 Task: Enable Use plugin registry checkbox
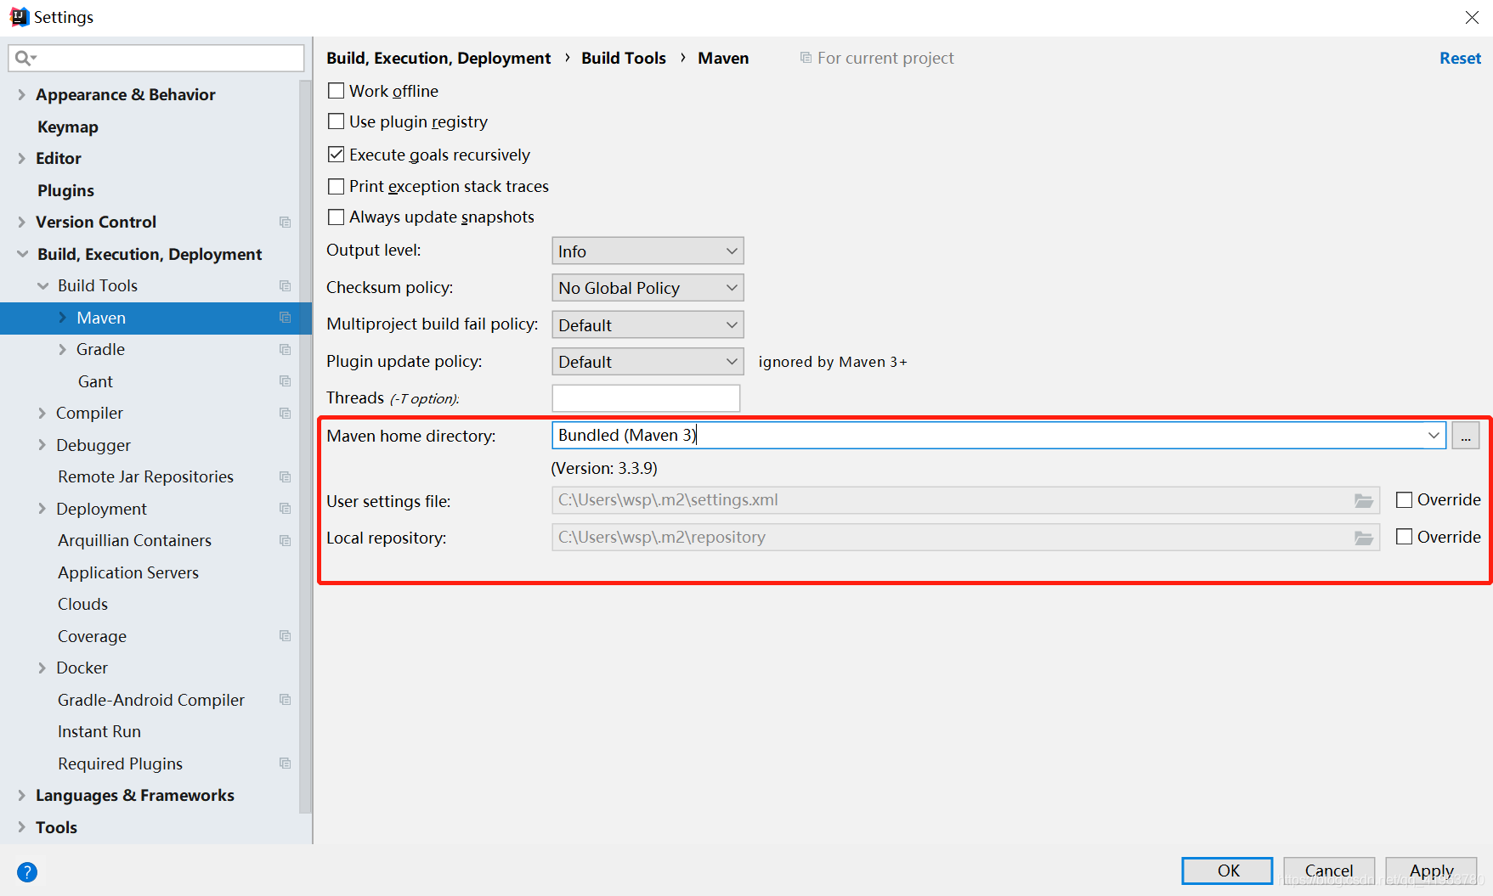point(336,121)
